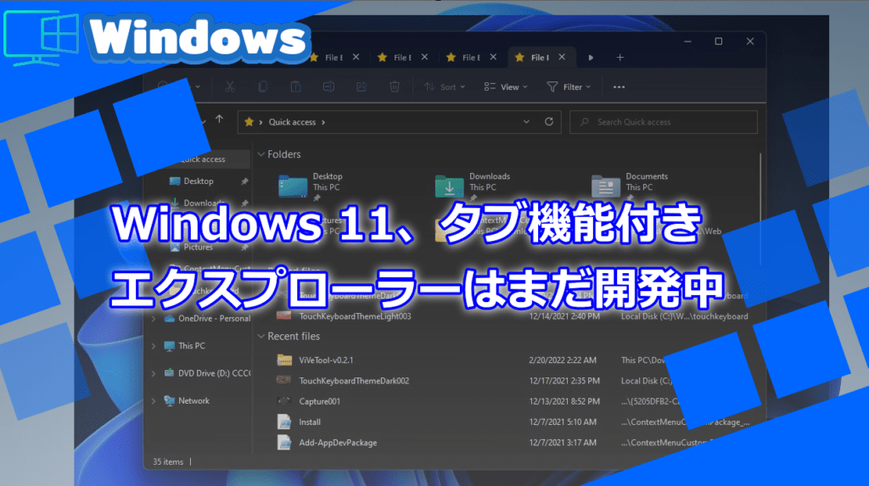Click the 35 items status text
869x486 pixels.
click(x=168, y=461)
